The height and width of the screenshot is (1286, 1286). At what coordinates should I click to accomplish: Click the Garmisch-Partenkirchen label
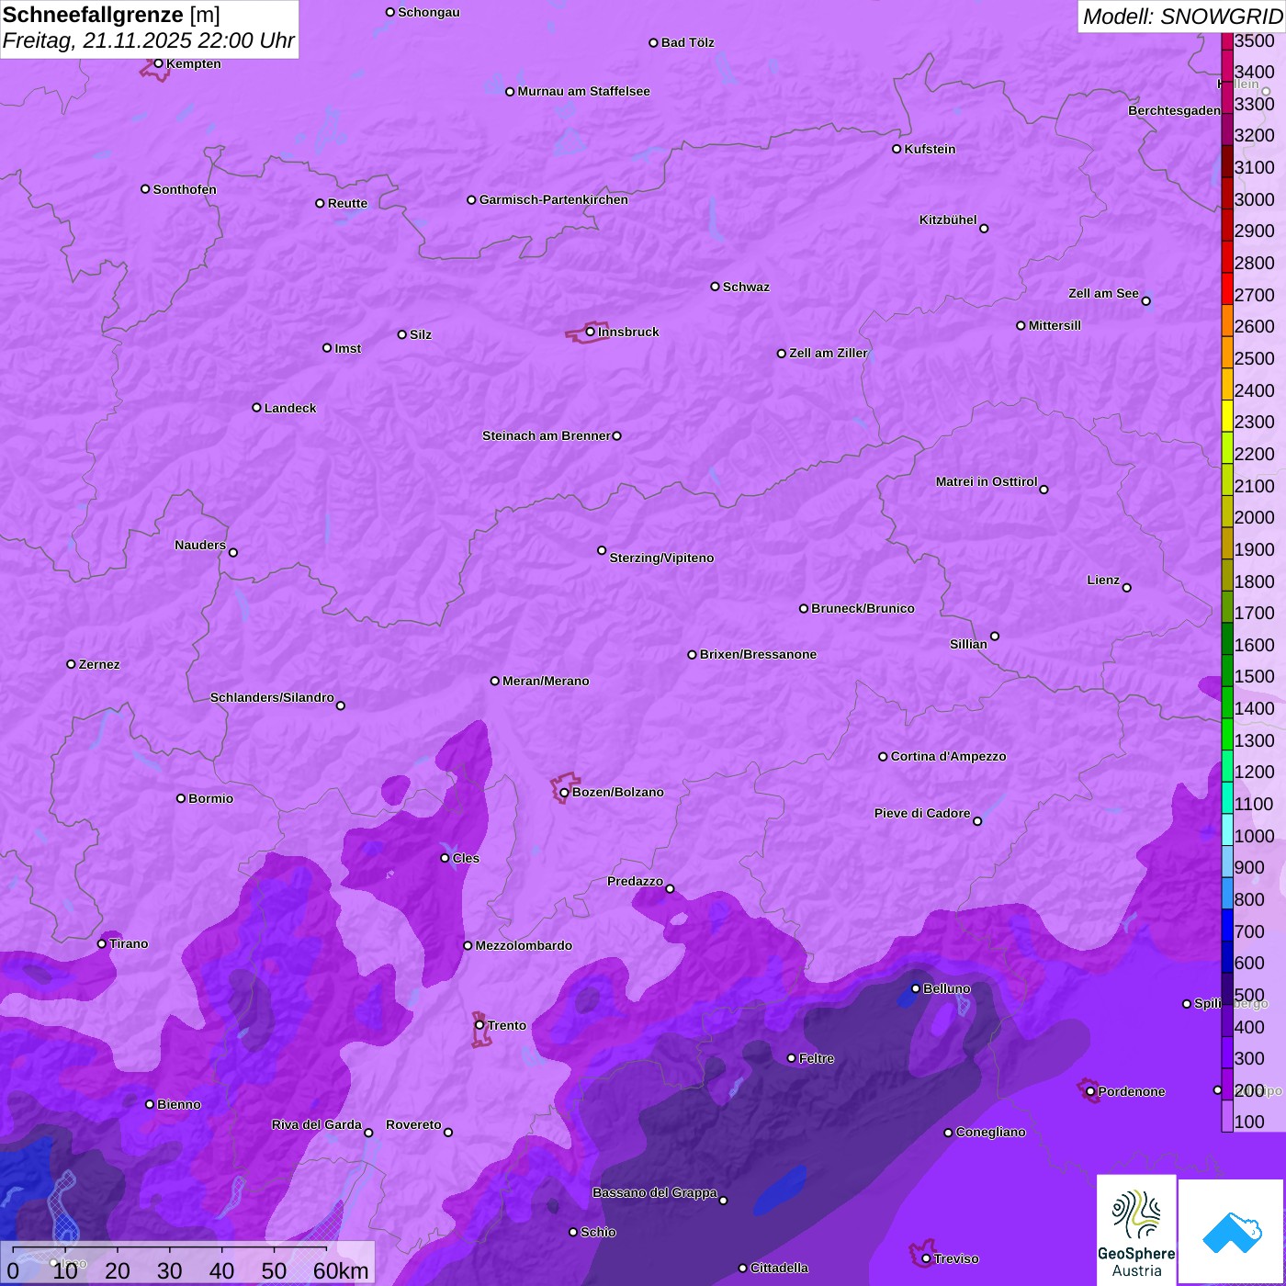click(554, 199)
